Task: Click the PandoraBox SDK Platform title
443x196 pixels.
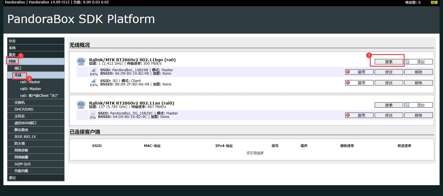Action: (81, 19)
